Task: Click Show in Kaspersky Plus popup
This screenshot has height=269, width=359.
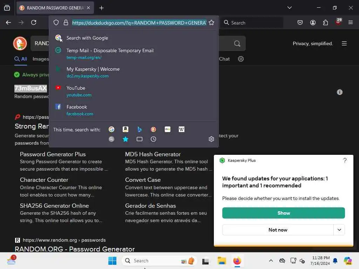Action: 283,213
